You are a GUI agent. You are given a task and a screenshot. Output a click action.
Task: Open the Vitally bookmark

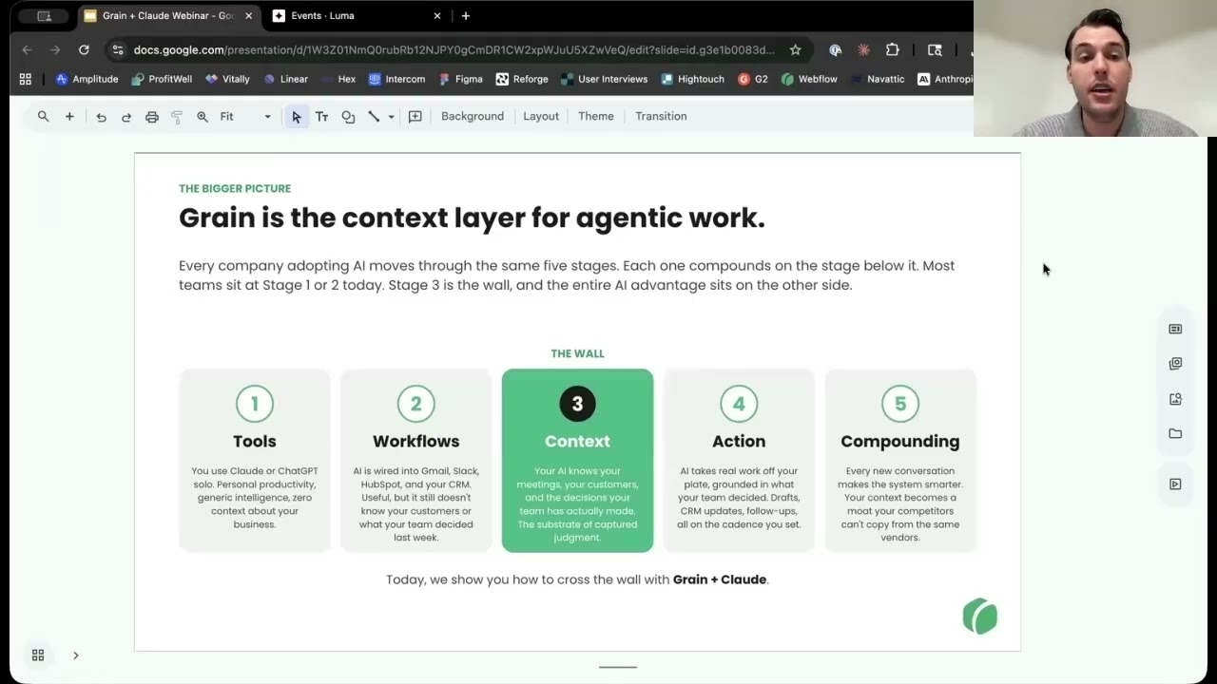pos(227,79)
